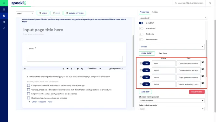Click the Email answer input field
The image size is (216, 122).
[74, 59]
